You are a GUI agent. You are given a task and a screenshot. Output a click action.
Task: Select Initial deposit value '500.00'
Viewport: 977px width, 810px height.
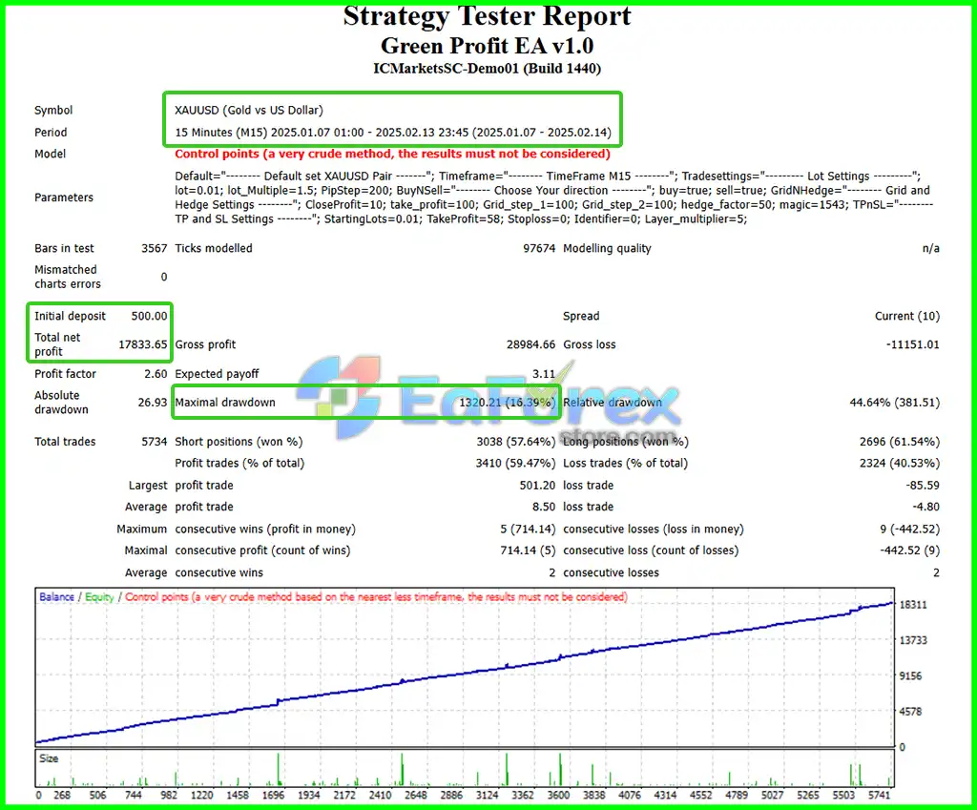click(x=149, y=316)
